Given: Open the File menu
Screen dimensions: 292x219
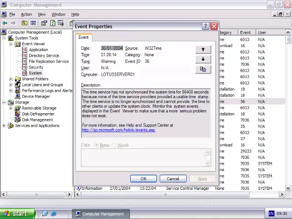Looking at the screenshot, I should 12,14.
